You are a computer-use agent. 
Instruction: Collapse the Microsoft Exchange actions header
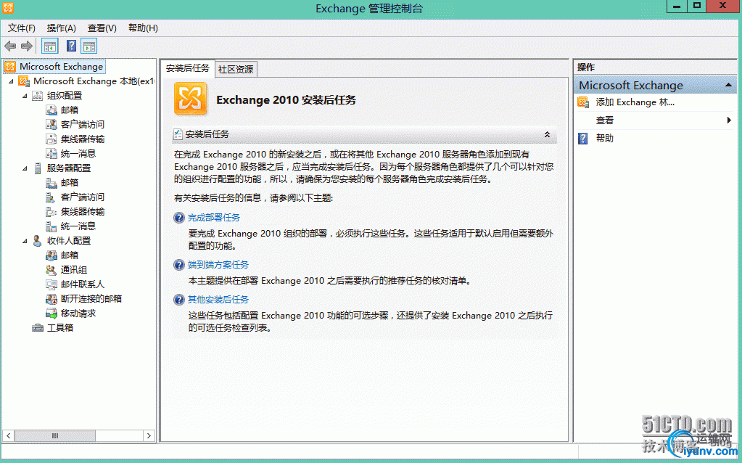[728, 85]
